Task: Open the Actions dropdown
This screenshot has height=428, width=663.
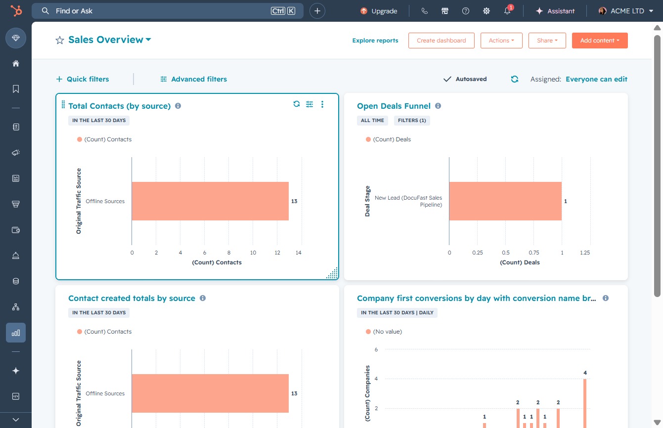Action: pos(501,41)
